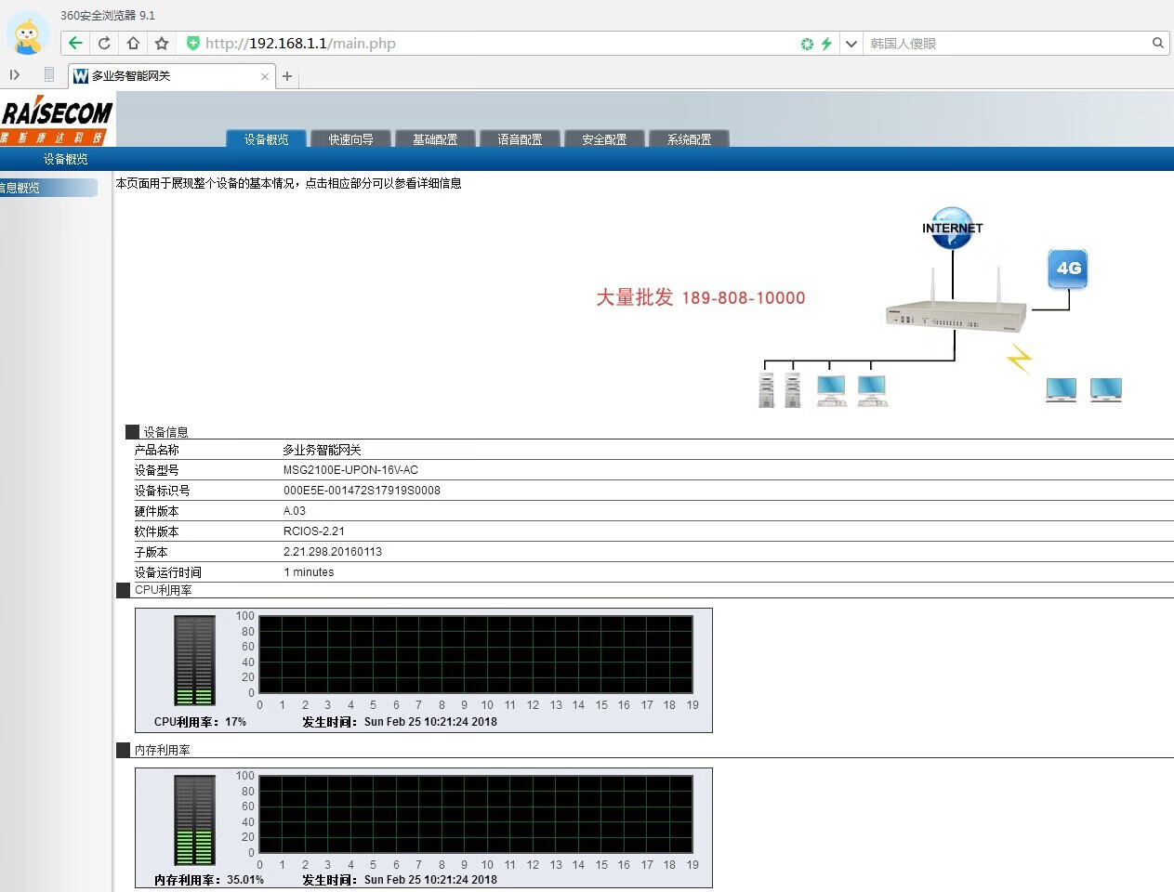Click the 360 browser avatar icon

click(x=28, y=34)
